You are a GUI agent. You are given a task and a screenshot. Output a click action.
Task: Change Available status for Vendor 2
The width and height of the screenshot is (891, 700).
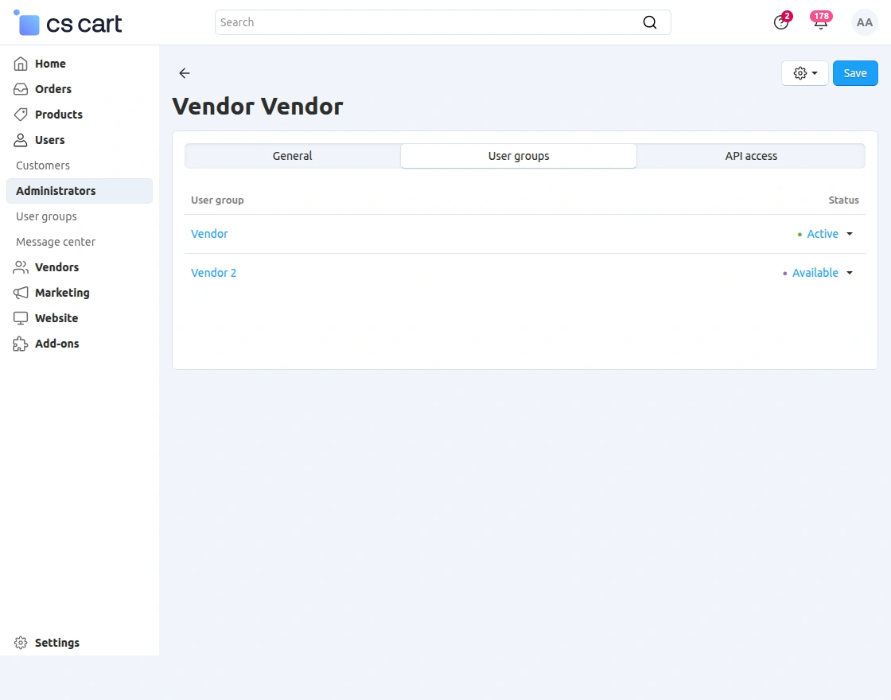point(820,273)
